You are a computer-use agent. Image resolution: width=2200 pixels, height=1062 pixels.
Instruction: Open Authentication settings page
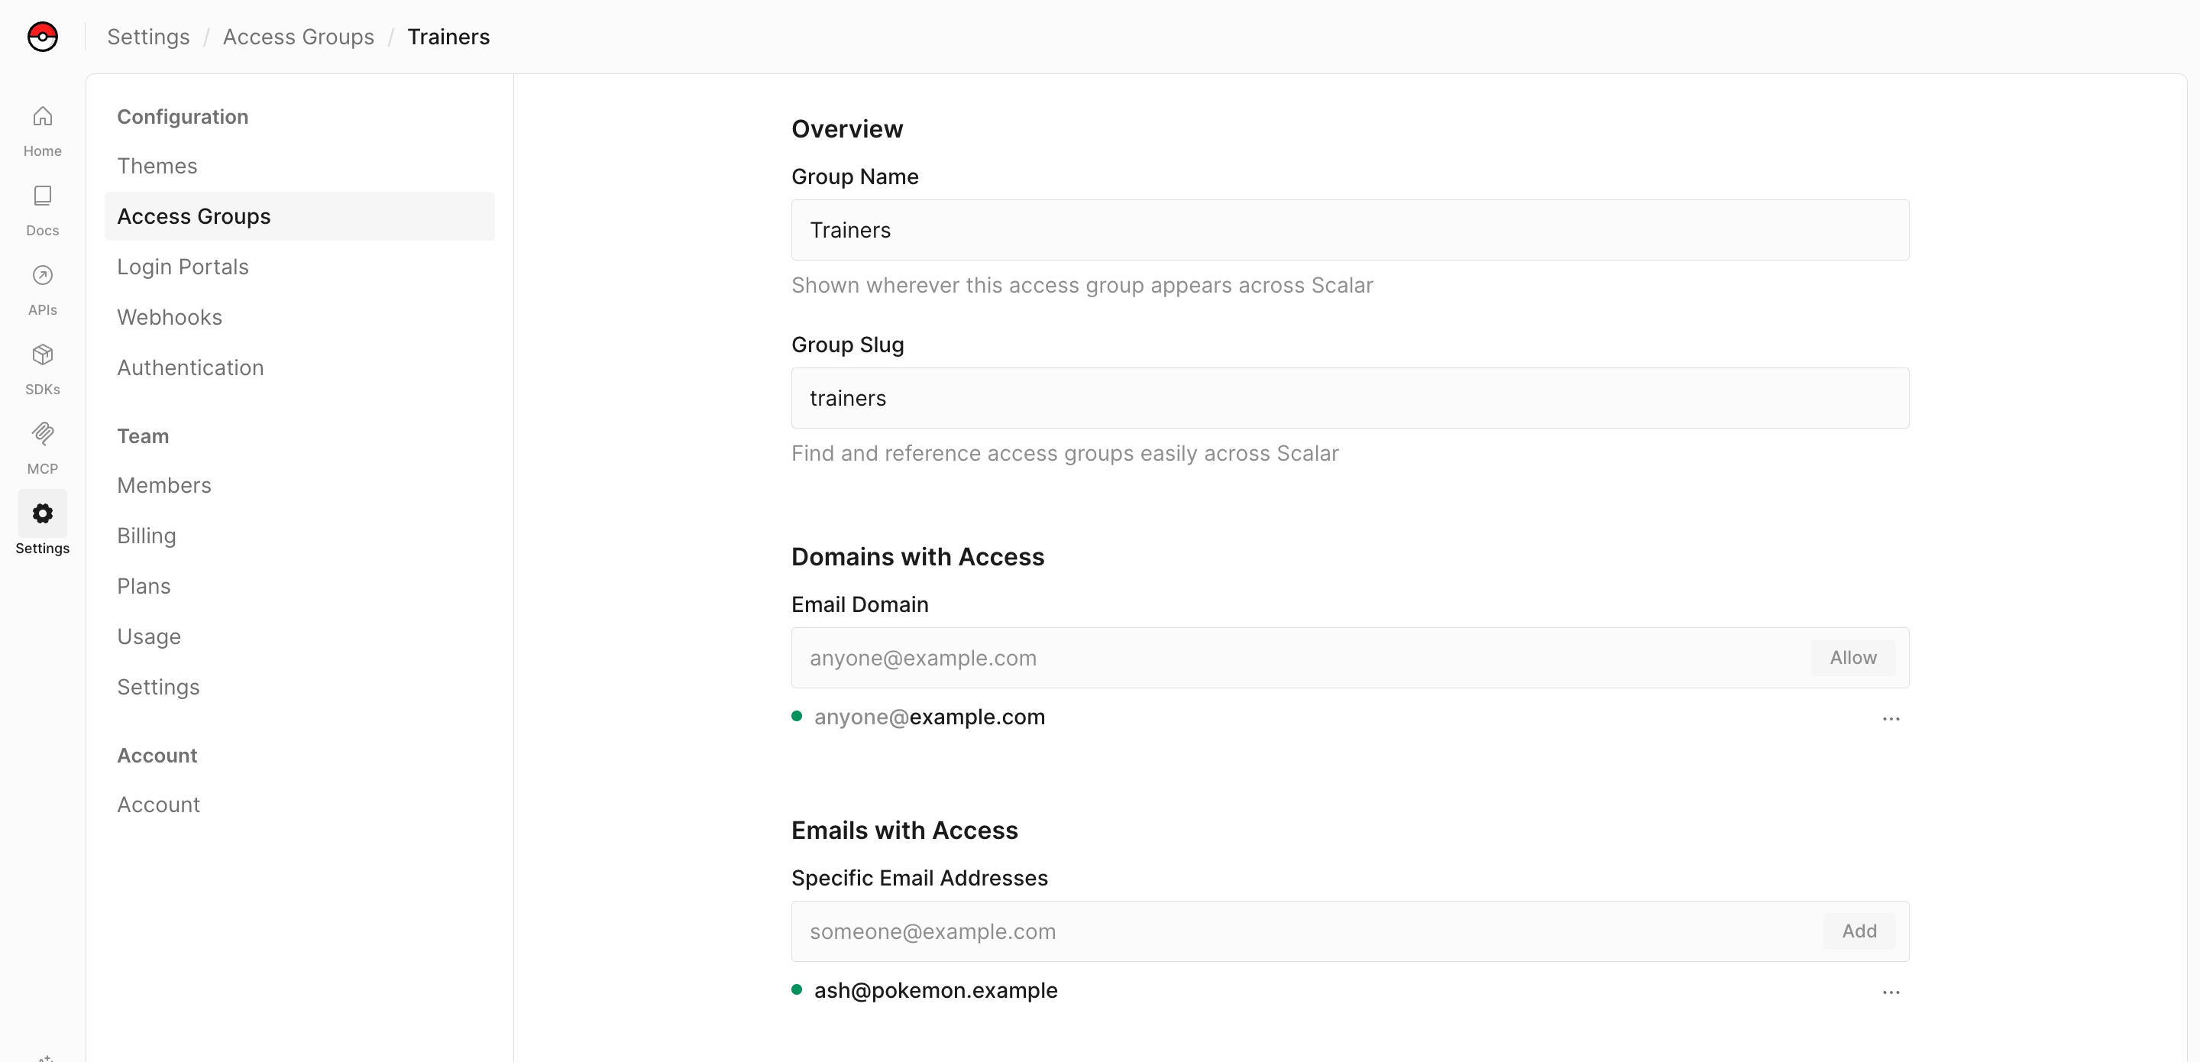(x=299, y=367)
